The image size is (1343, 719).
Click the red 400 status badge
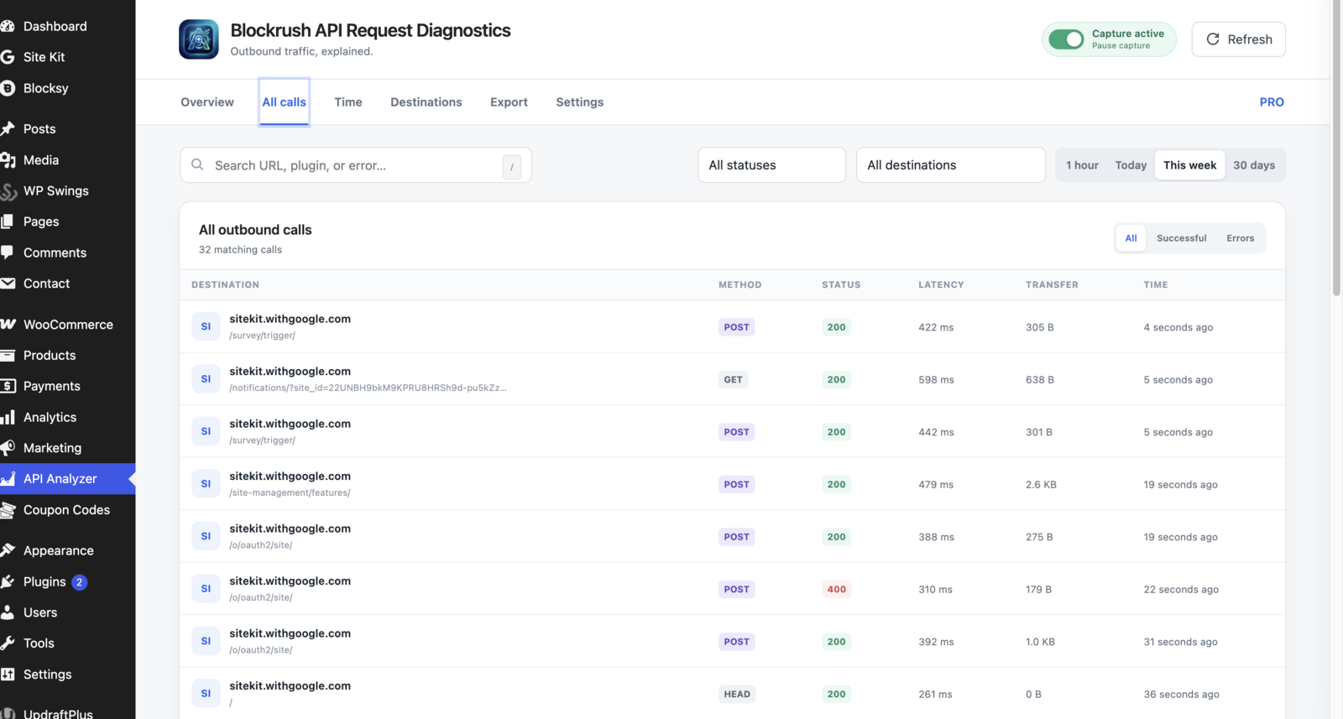(x=837, y=589)
